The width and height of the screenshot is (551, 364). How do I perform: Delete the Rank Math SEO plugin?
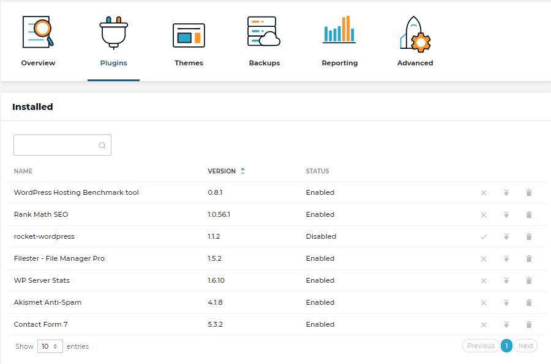pyautogui.click(x=529, y=215)
